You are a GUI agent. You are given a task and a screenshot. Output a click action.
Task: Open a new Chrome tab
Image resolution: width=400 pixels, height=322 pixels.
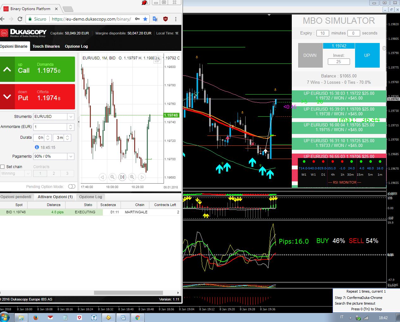point(68,9)
